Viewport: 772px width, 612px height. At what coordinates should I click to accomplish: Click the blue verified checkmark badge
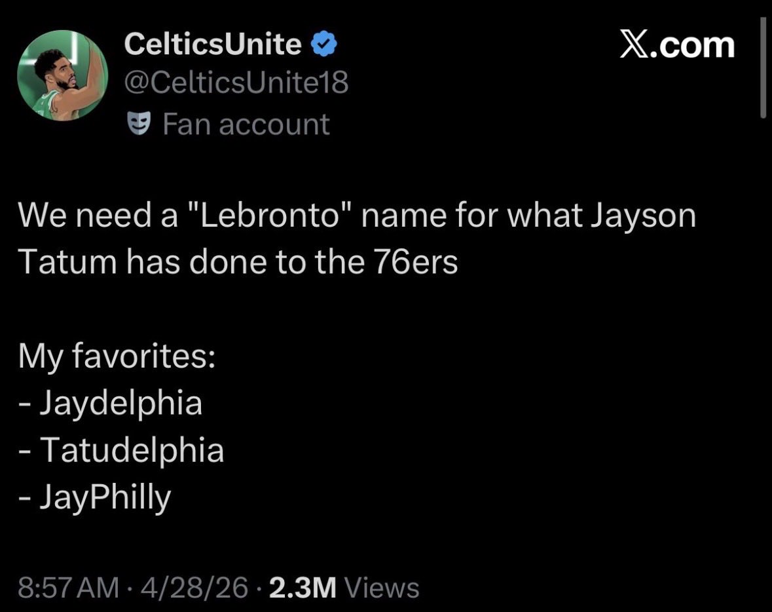tap(323, 44)
